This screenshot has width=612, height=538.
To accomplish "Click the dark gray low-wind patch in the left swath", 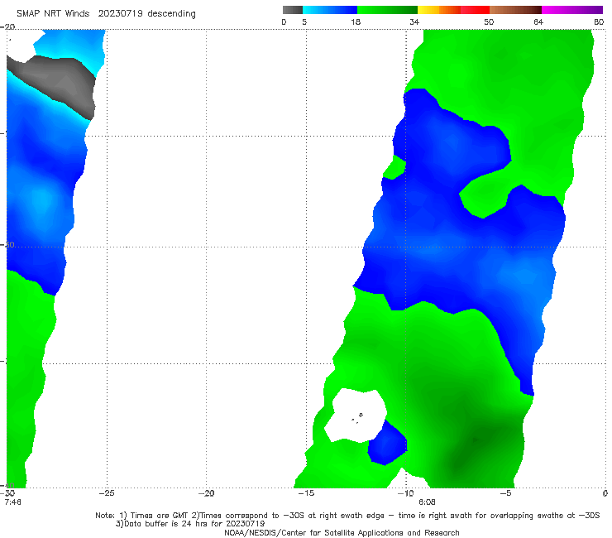I will click(x=59, y=84).
